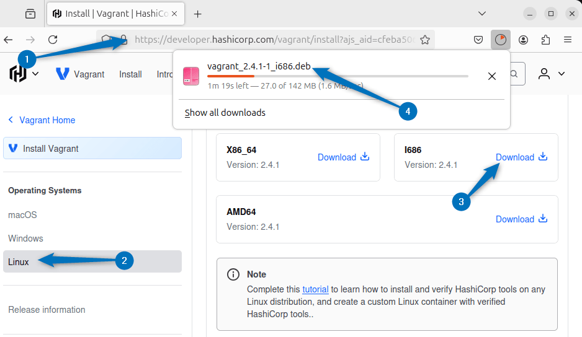Click the vagrant .deb file icon in downloads

(x=191, y=76)
